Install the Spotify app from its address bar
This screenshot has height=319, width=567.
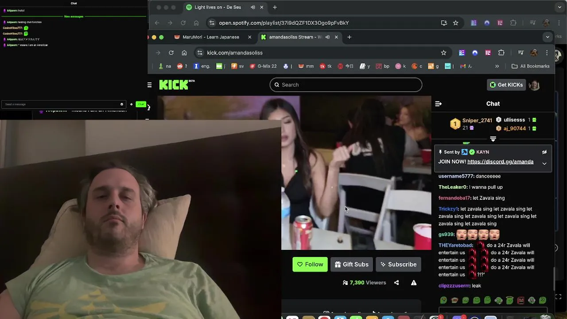(444, 23)
